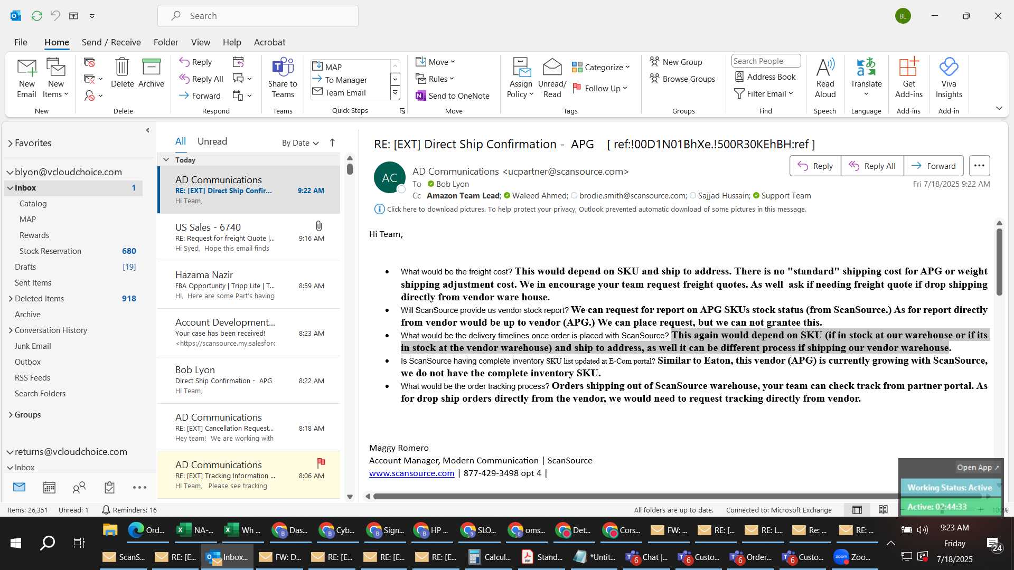Open the Help tab
Image resolution: width=1014 pixels, height=570 pixels.
click(x=232, y=42)
